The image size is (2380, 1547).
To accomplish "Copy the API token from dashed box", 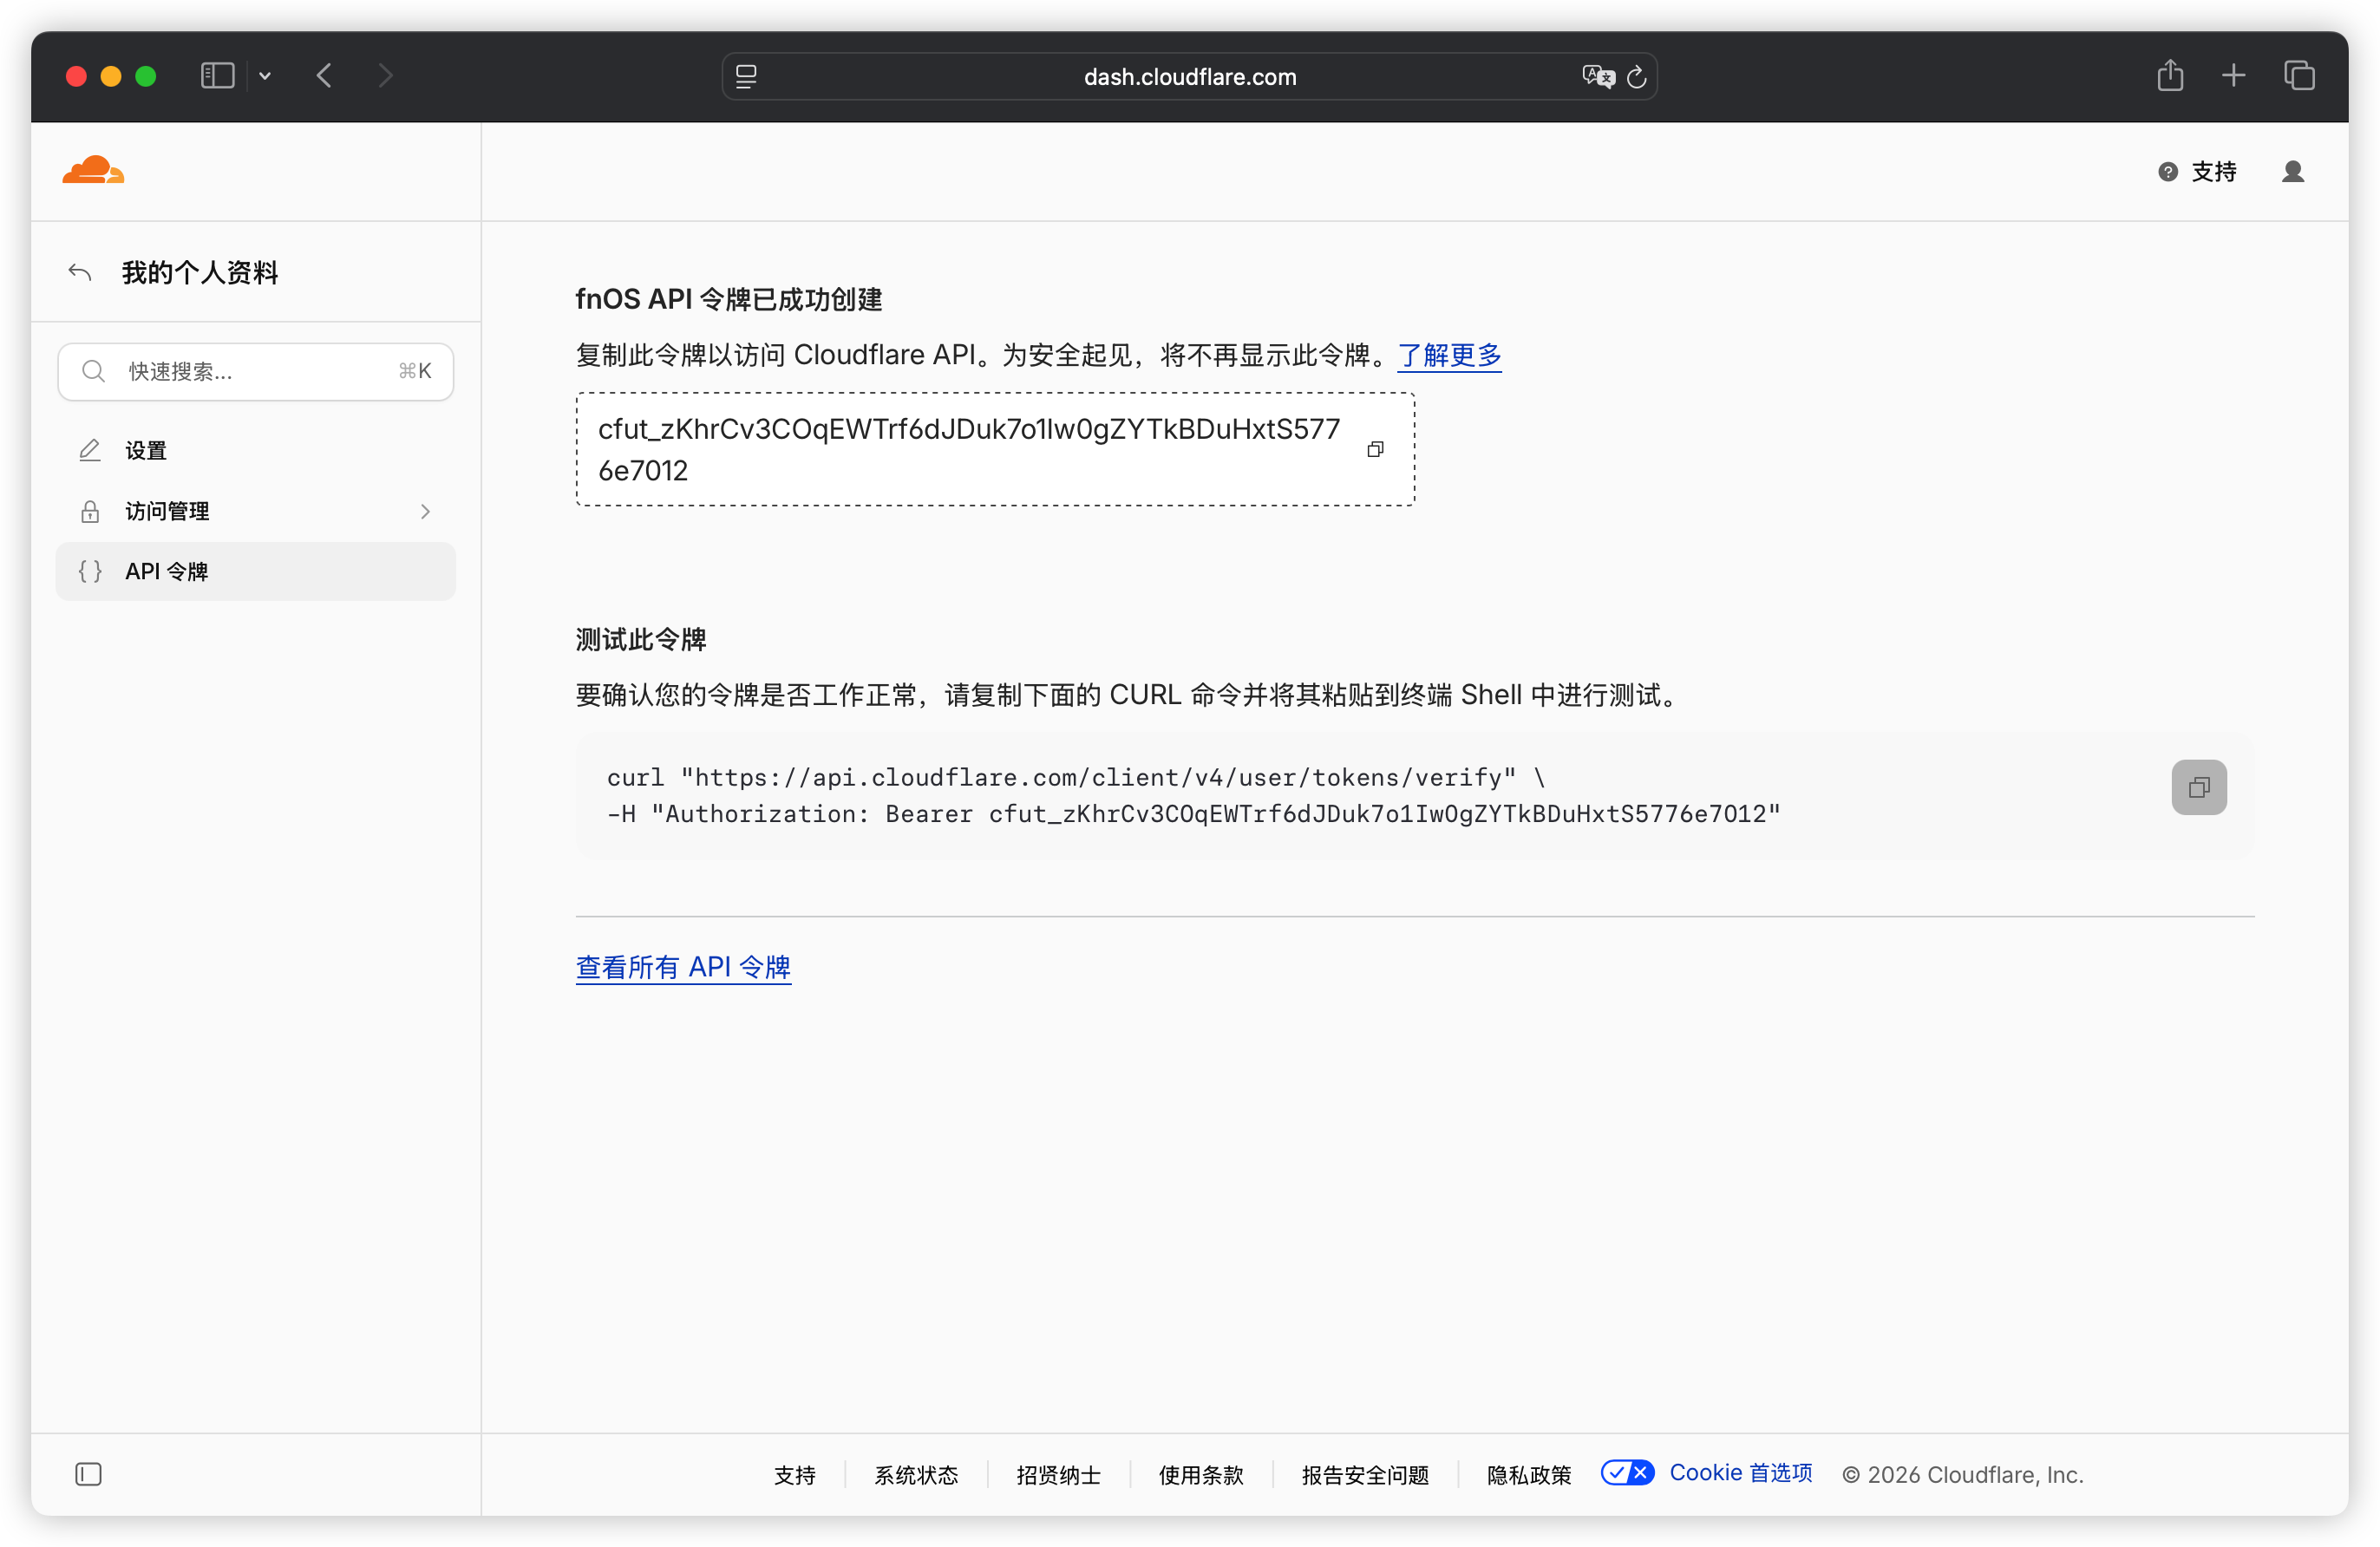I will (x=1375, y=450).
